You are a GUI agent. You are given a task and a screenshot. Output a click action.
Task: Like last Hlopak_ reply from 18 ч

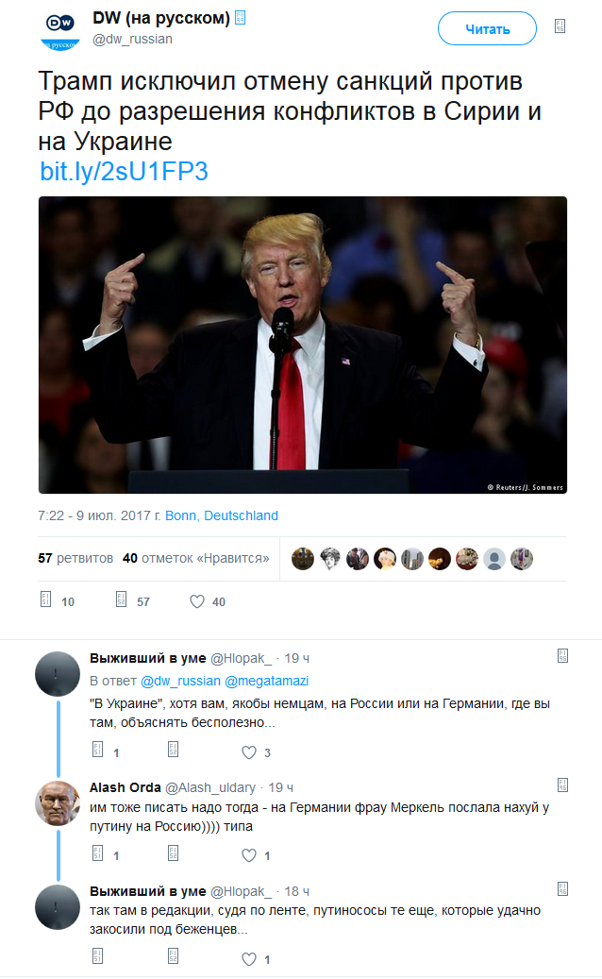click(x=249, y=959)
